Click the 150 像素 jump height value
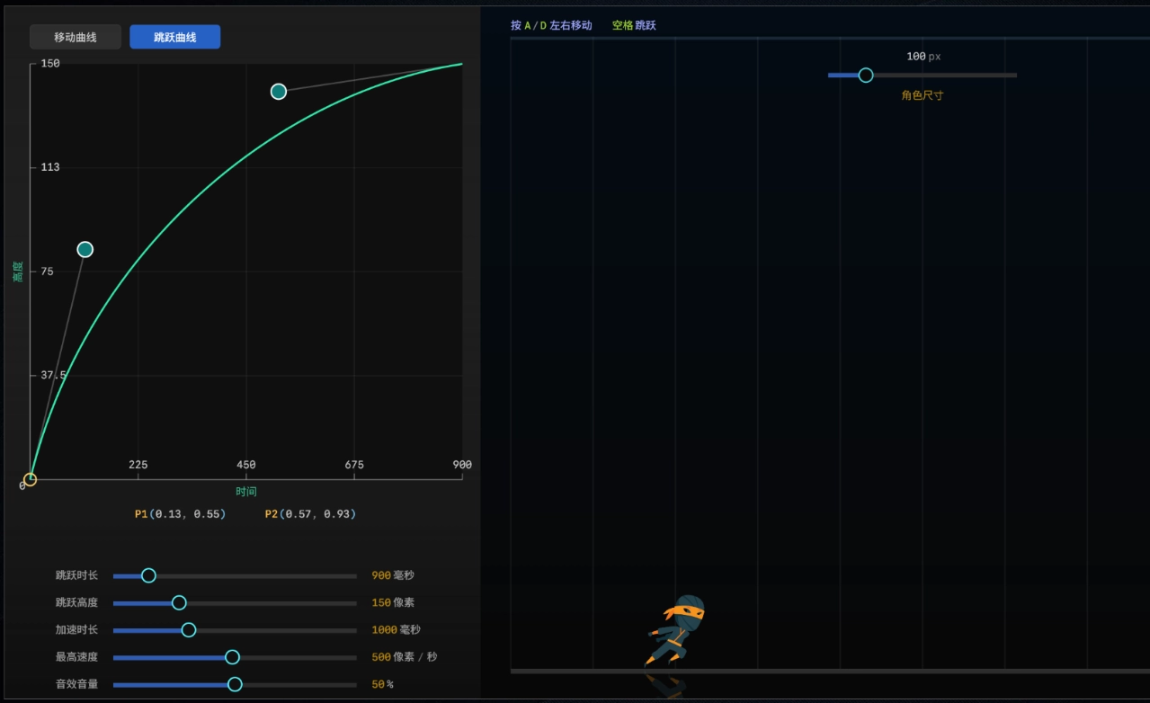 click(x=393, y=602)
